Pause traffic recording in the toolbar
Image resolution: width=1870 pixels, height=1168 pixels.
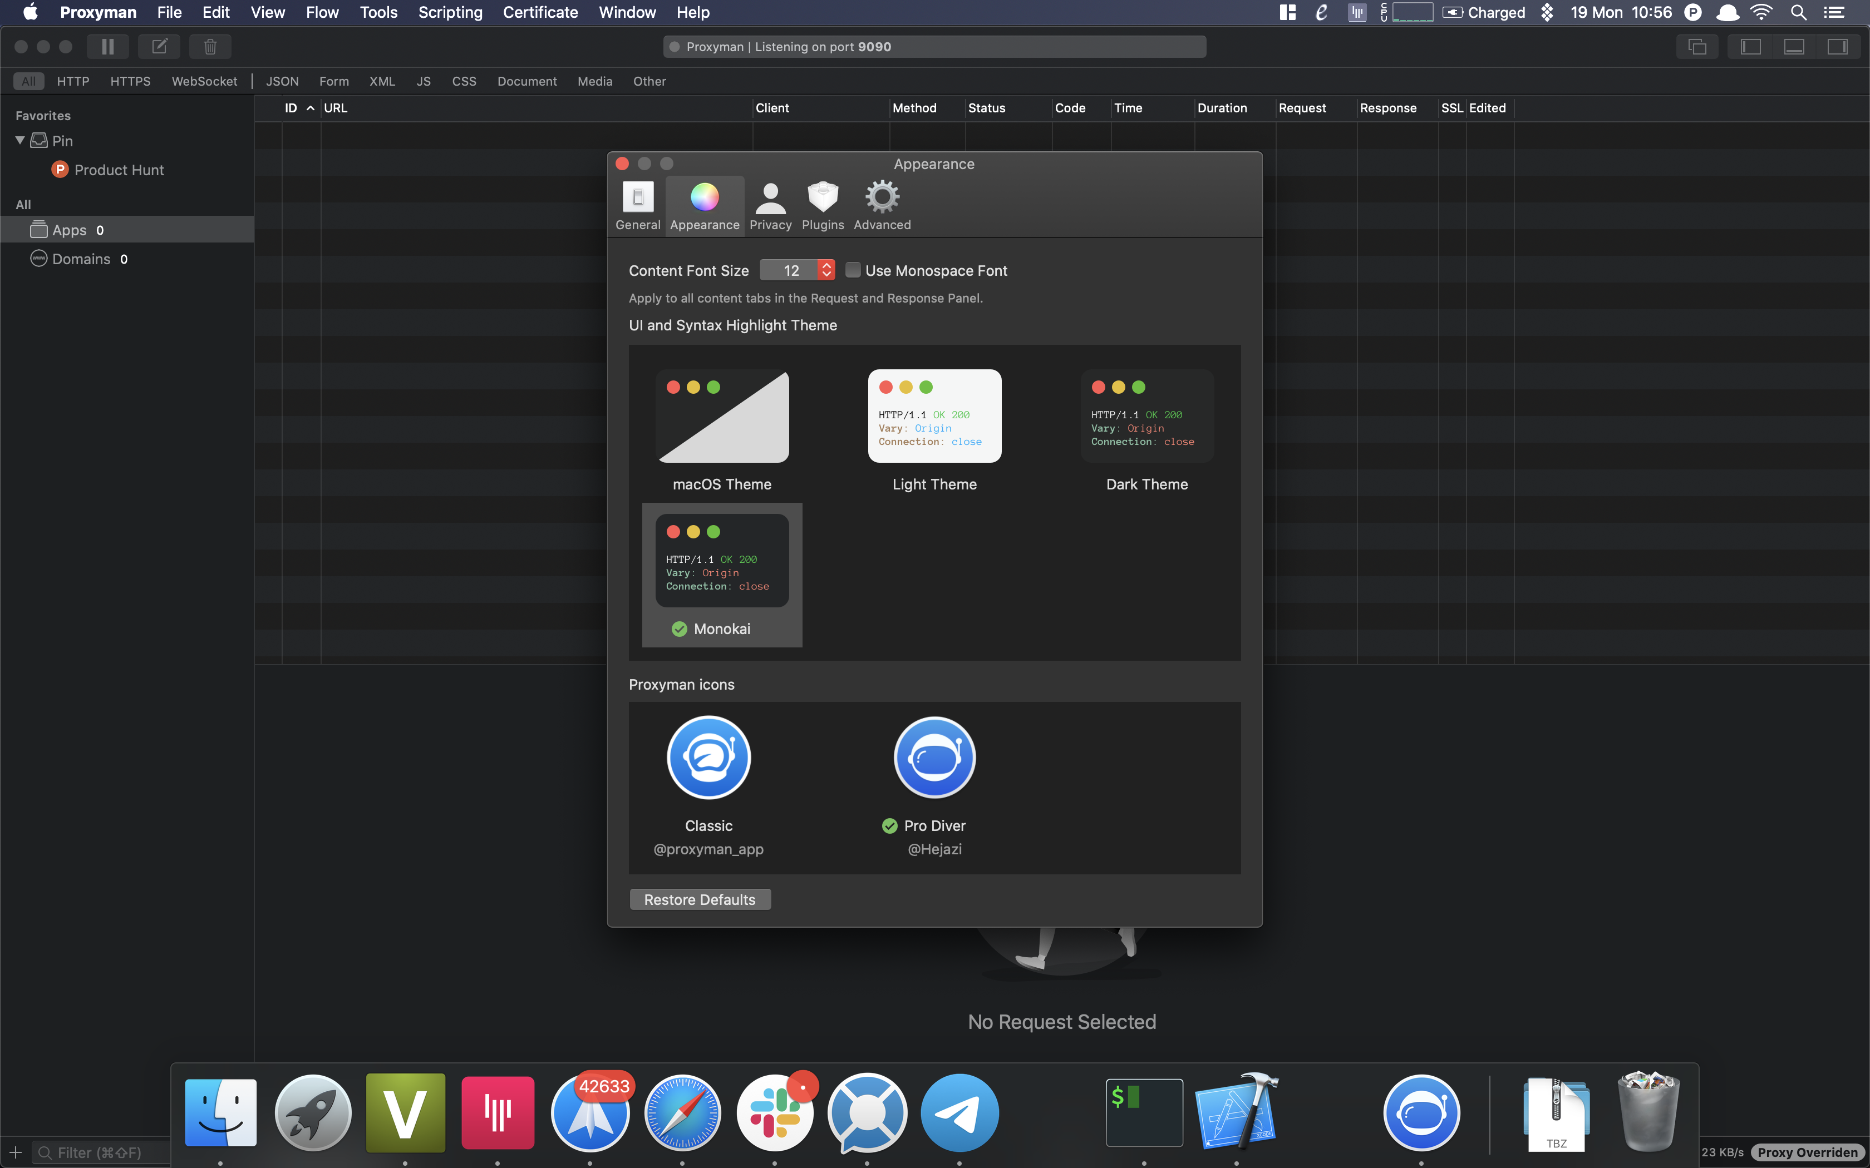[107, 46]
